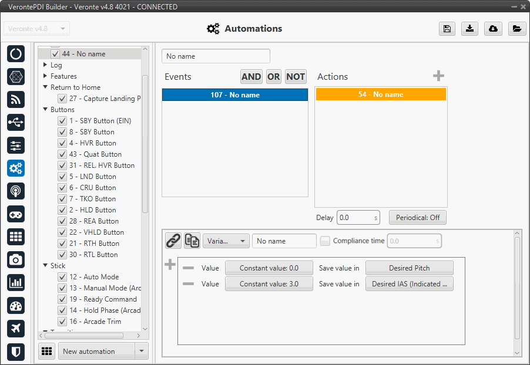
Task: Click the link chain icon
Action: click(x=173, y=241)
